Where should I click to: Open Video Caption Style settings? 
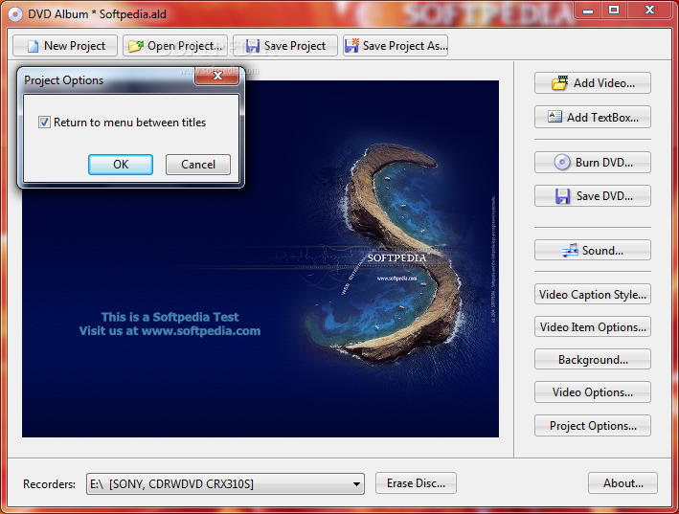coord(593,295)
